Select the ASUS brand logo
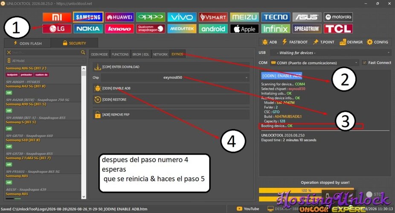 (x=307, y=17)
